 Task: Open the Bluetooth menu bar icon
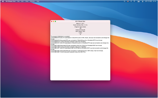click(131, 1)
